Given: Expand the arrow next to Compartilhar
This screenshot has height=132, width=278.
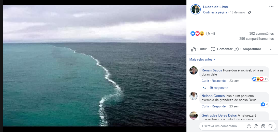Looking at the screenshot, I should [271, 49].
